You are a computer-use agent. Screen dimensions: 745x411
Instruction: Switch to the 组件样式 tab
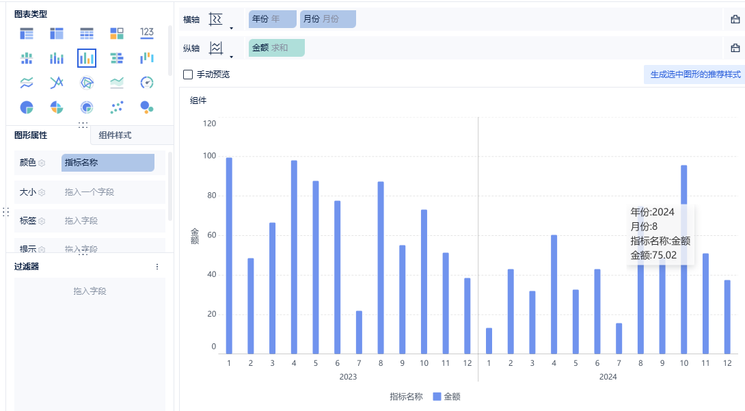click(x=115, y=135)
